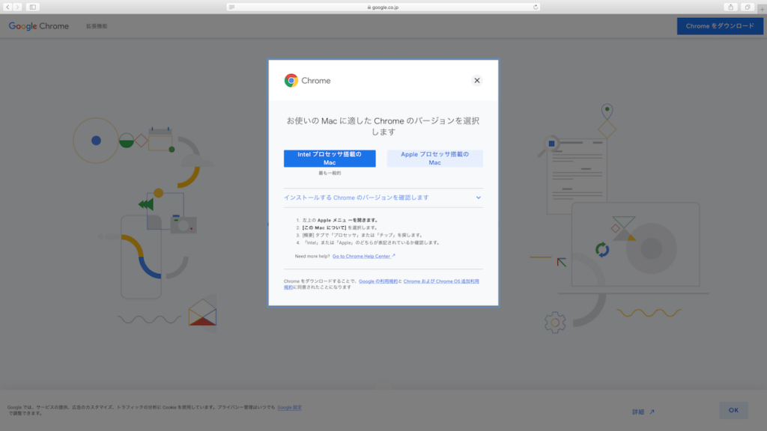Click the reload icon in address bar
Screen dimensions: 767x431
tap(536, 7)
